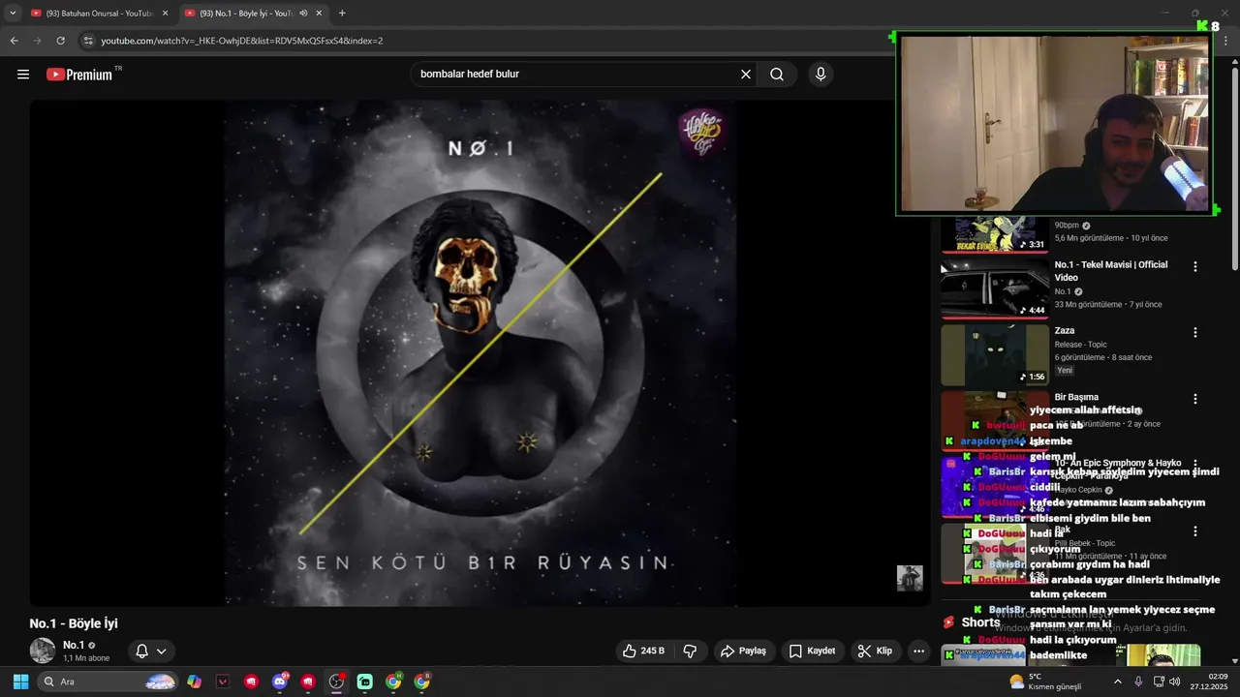Open volume control in system tray
This screenshot has width=1240, height=697.
point(1175,682)
